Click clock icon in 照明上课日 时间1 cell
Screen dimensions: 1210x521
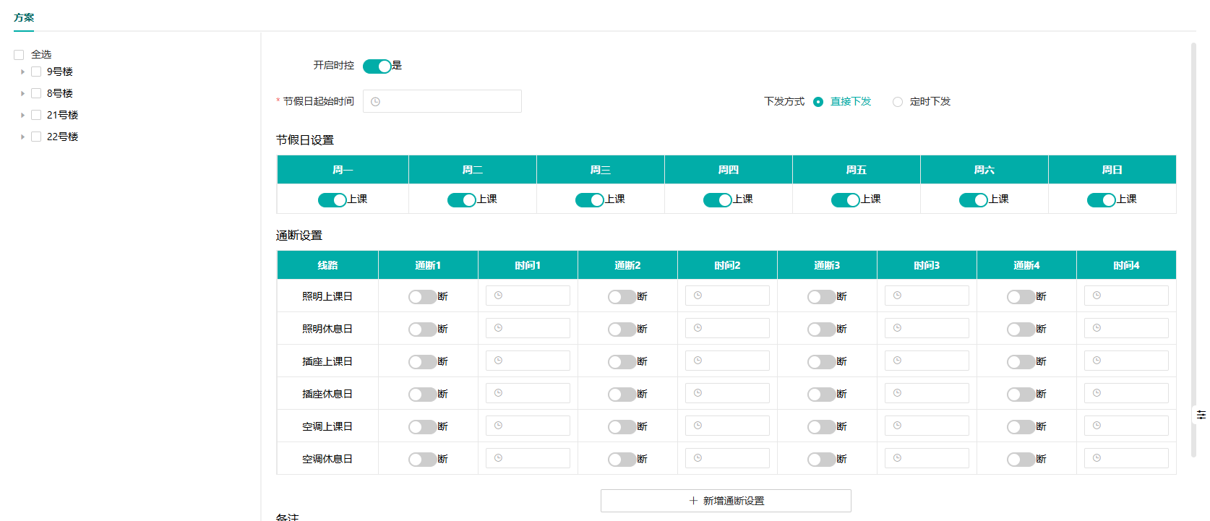498,296
